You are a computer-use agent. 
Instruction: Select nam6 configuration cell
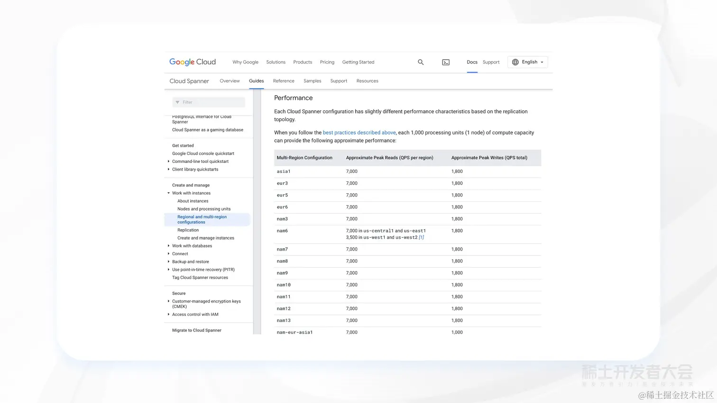tap(282, 231)
